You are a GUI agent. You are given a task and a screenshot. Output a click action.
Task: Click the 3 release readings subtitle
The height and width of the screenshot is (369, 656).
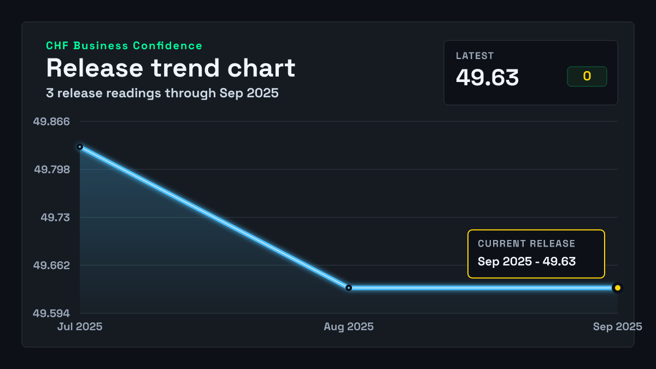pos(162,93)
